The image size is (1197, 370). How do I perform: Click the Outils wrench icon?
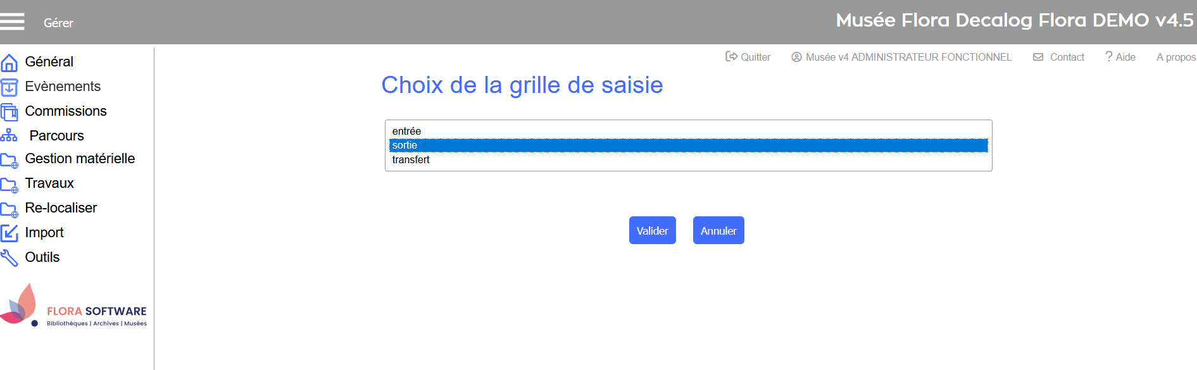click(9, 257)
